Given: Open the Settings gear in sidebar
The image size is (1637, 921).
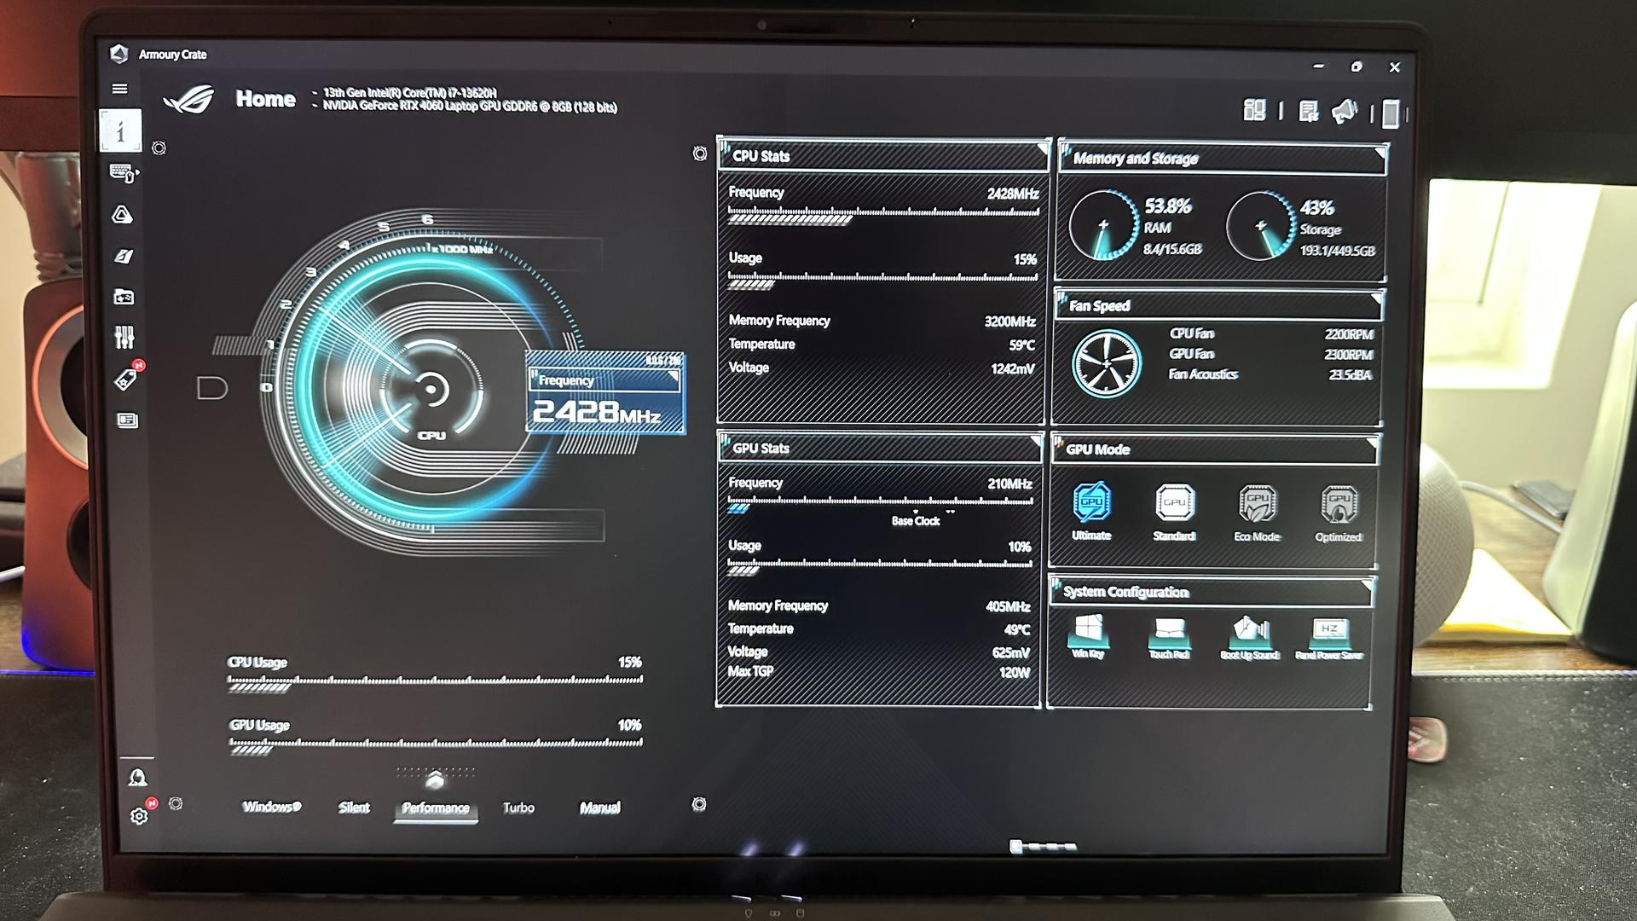Looking at the screenshot, I should point(140,815).
